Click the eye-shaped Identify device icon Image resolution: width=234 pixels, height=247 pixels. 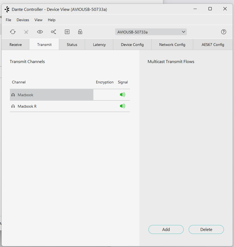click(40, 32)
